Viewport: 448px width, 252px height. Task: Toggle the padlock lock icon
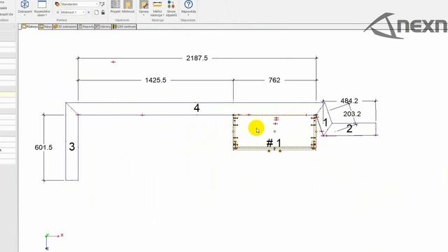103,13
